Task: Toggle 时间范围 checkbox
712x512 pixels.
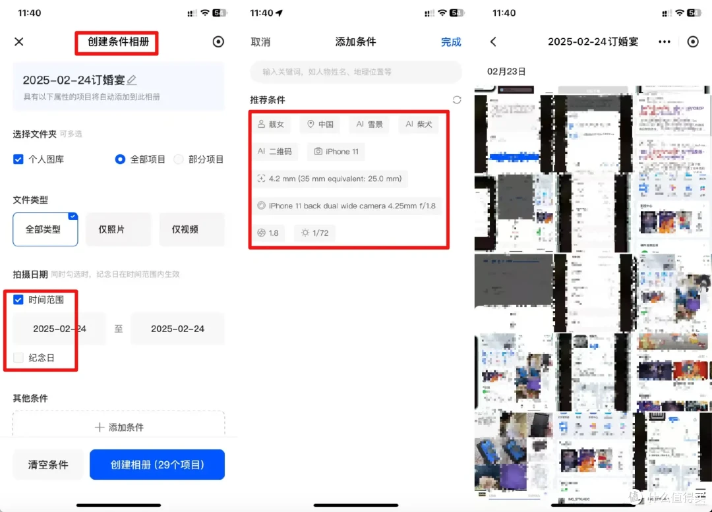Action: click(x=18, y=300)
